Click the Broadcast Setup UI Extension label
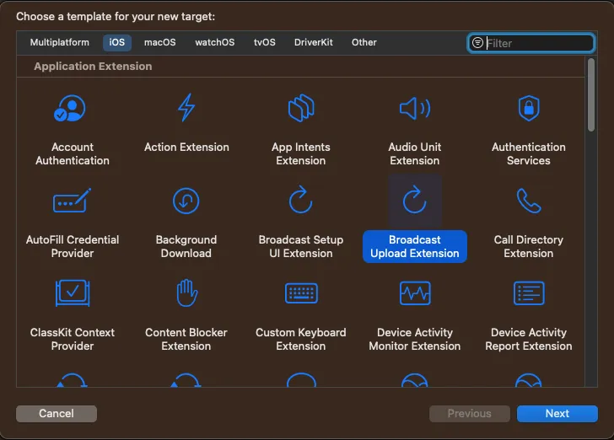Screen dimensions: 614x440 pos(301,247)
